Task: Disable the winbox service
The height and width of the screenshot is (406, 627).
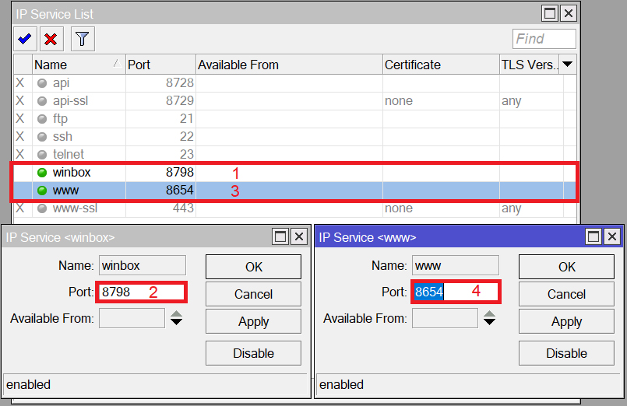Action: pos(253,353)
